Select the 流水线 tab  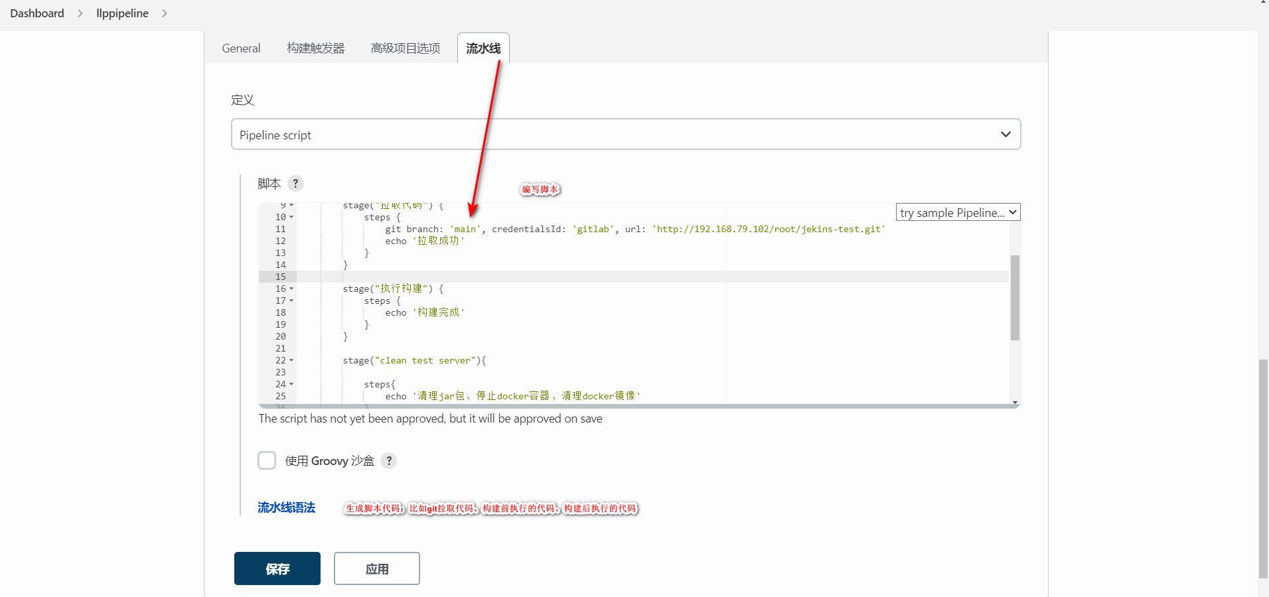pyautogui.click(x=483, y=48)
